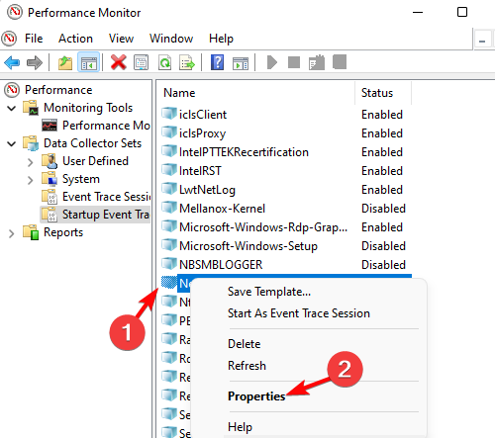Image resolution: width=495 pixels, height=438 pixels.
Task: Choose Properties from context menu
Action: tap(256, 396)
